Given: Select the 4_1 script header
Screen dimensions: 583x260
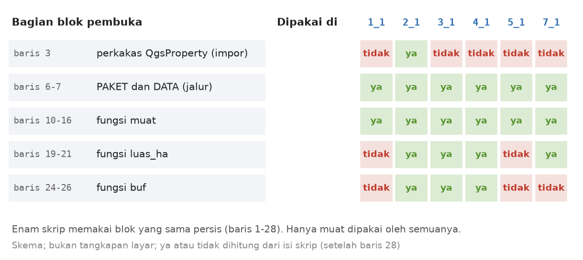Looking at the screenshot, I should click(x=481, y=22).
